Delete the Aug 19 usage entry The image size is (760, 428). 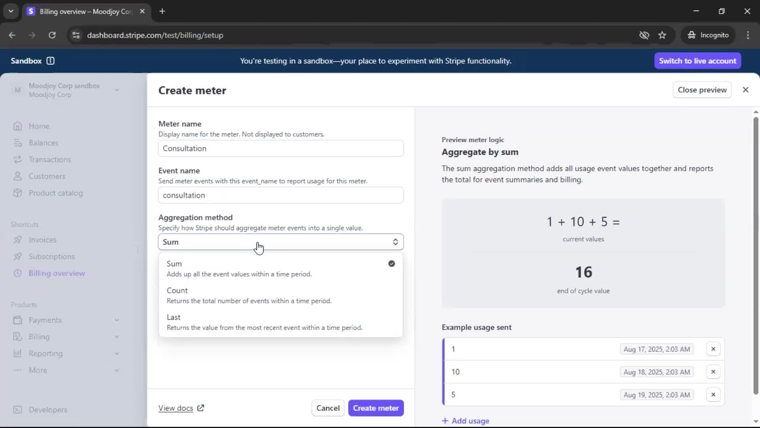click(713, 395)
